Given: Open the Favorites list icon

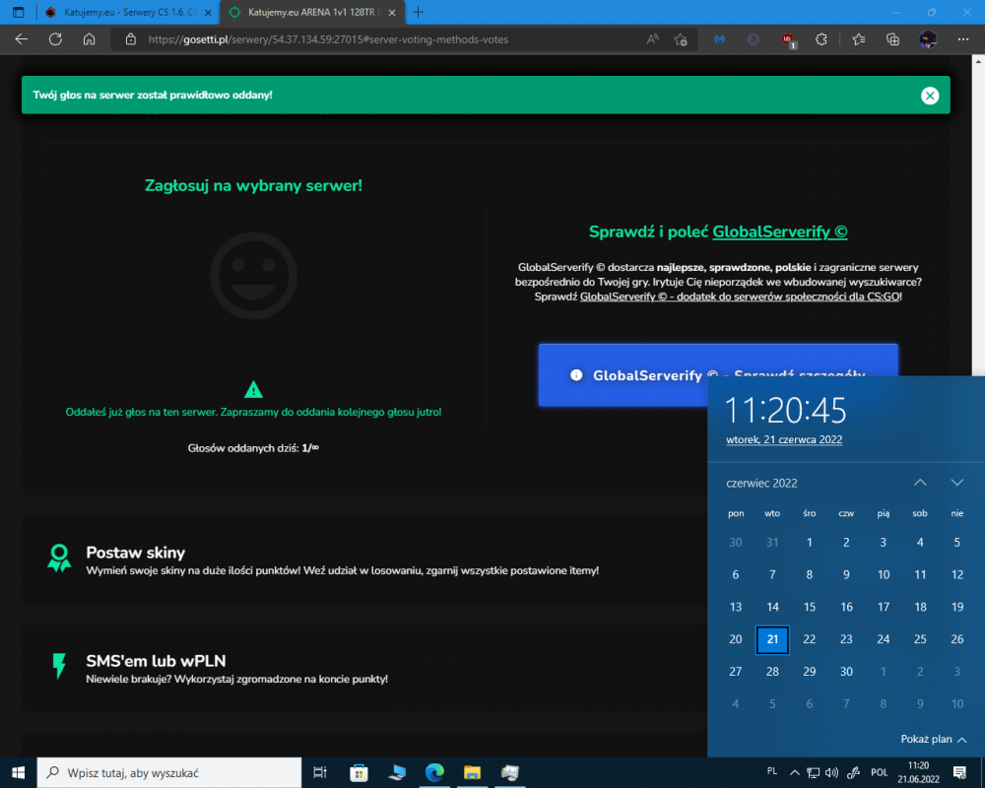Looking at the screenshot, I should click(x=859, y=39).
